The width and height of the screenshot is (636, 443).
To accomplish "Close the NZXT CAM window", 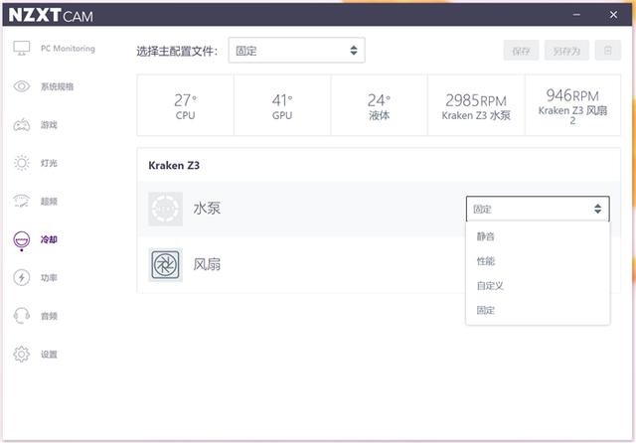I will (614, 15).
